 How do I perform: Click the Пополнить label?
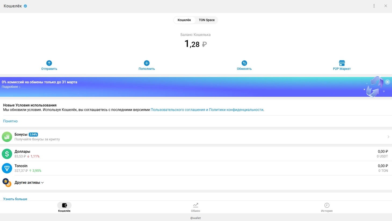click(147, 69)
